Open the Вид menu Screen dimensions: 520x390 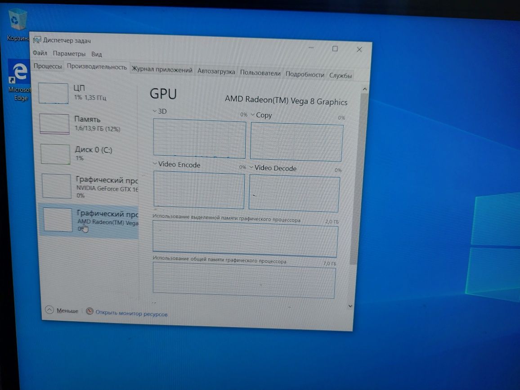point(97,54)
